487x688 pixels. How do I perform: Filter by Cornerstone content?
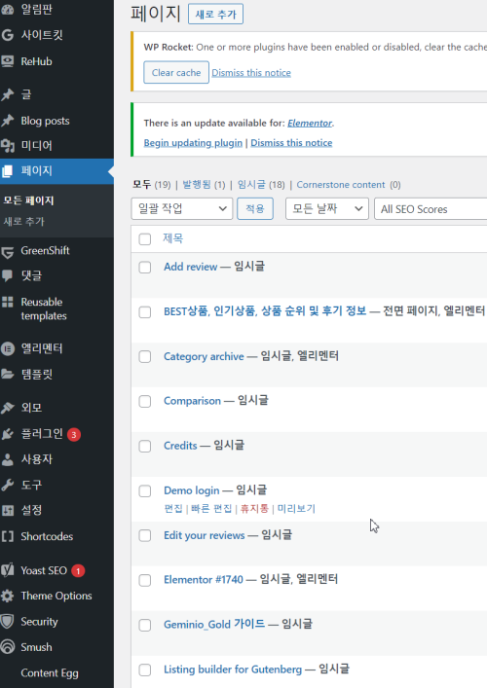(341, 185)
